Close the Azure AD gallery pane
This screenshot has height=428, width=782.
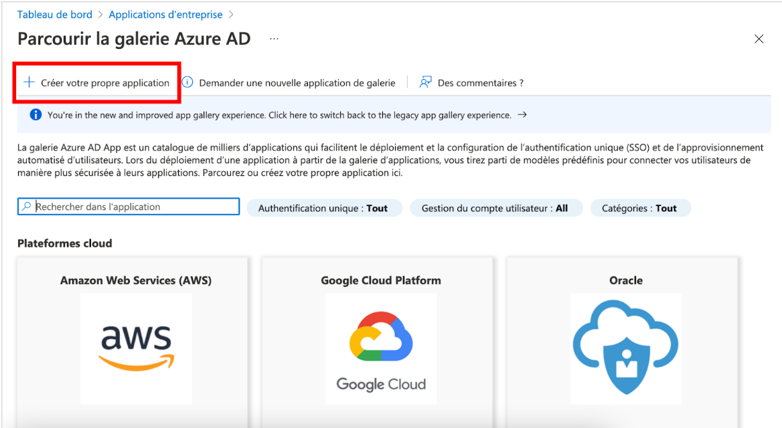(x=759, y=39)
